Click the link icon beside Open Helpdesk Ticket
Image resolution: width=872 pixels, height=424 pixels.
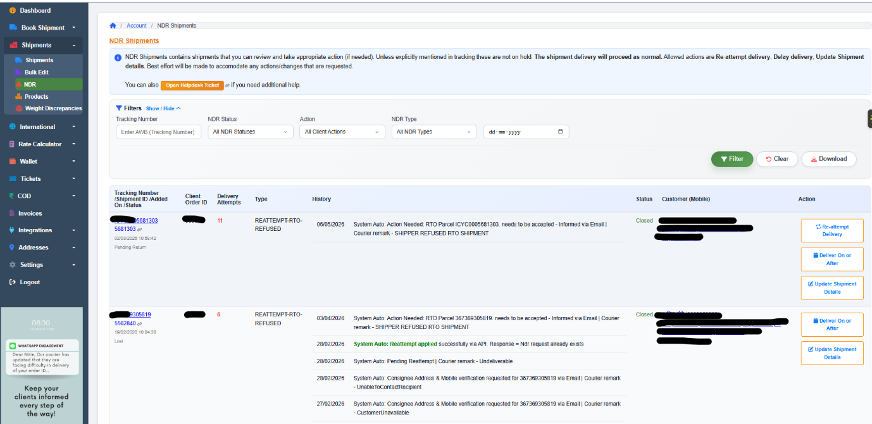[227, 85]
